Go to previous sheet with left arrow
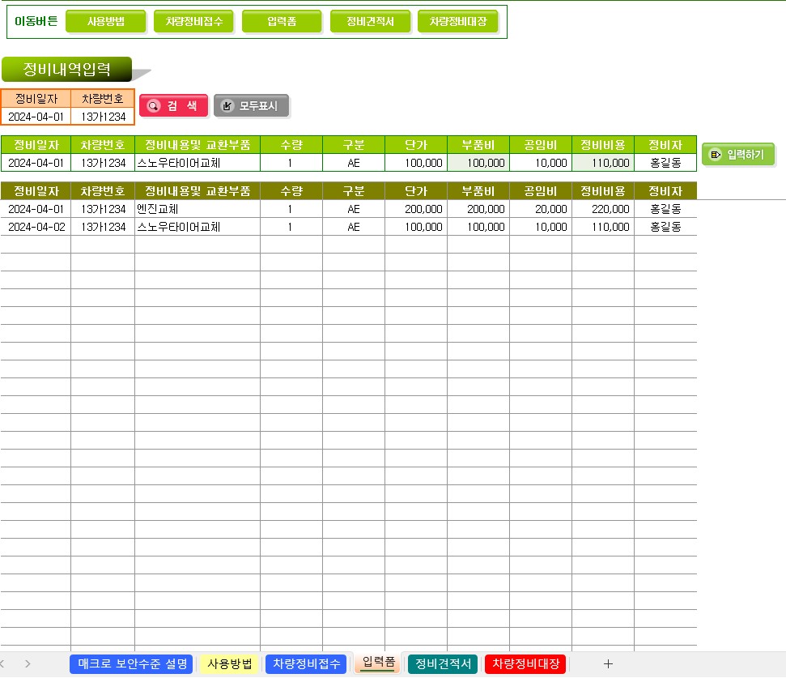The image size is (786, 678). (x=2, y=664)
